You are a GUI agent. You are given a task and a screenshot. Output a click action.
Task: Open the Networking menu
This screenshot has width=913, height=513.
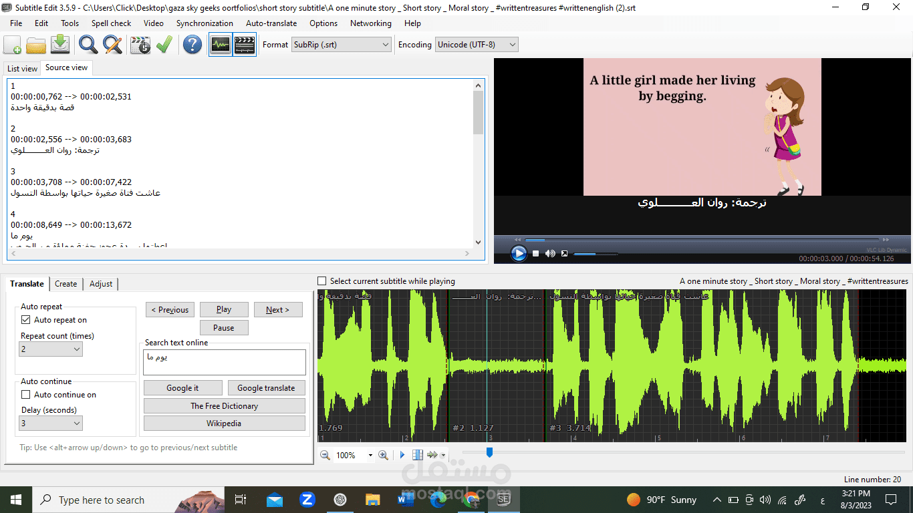371,23
